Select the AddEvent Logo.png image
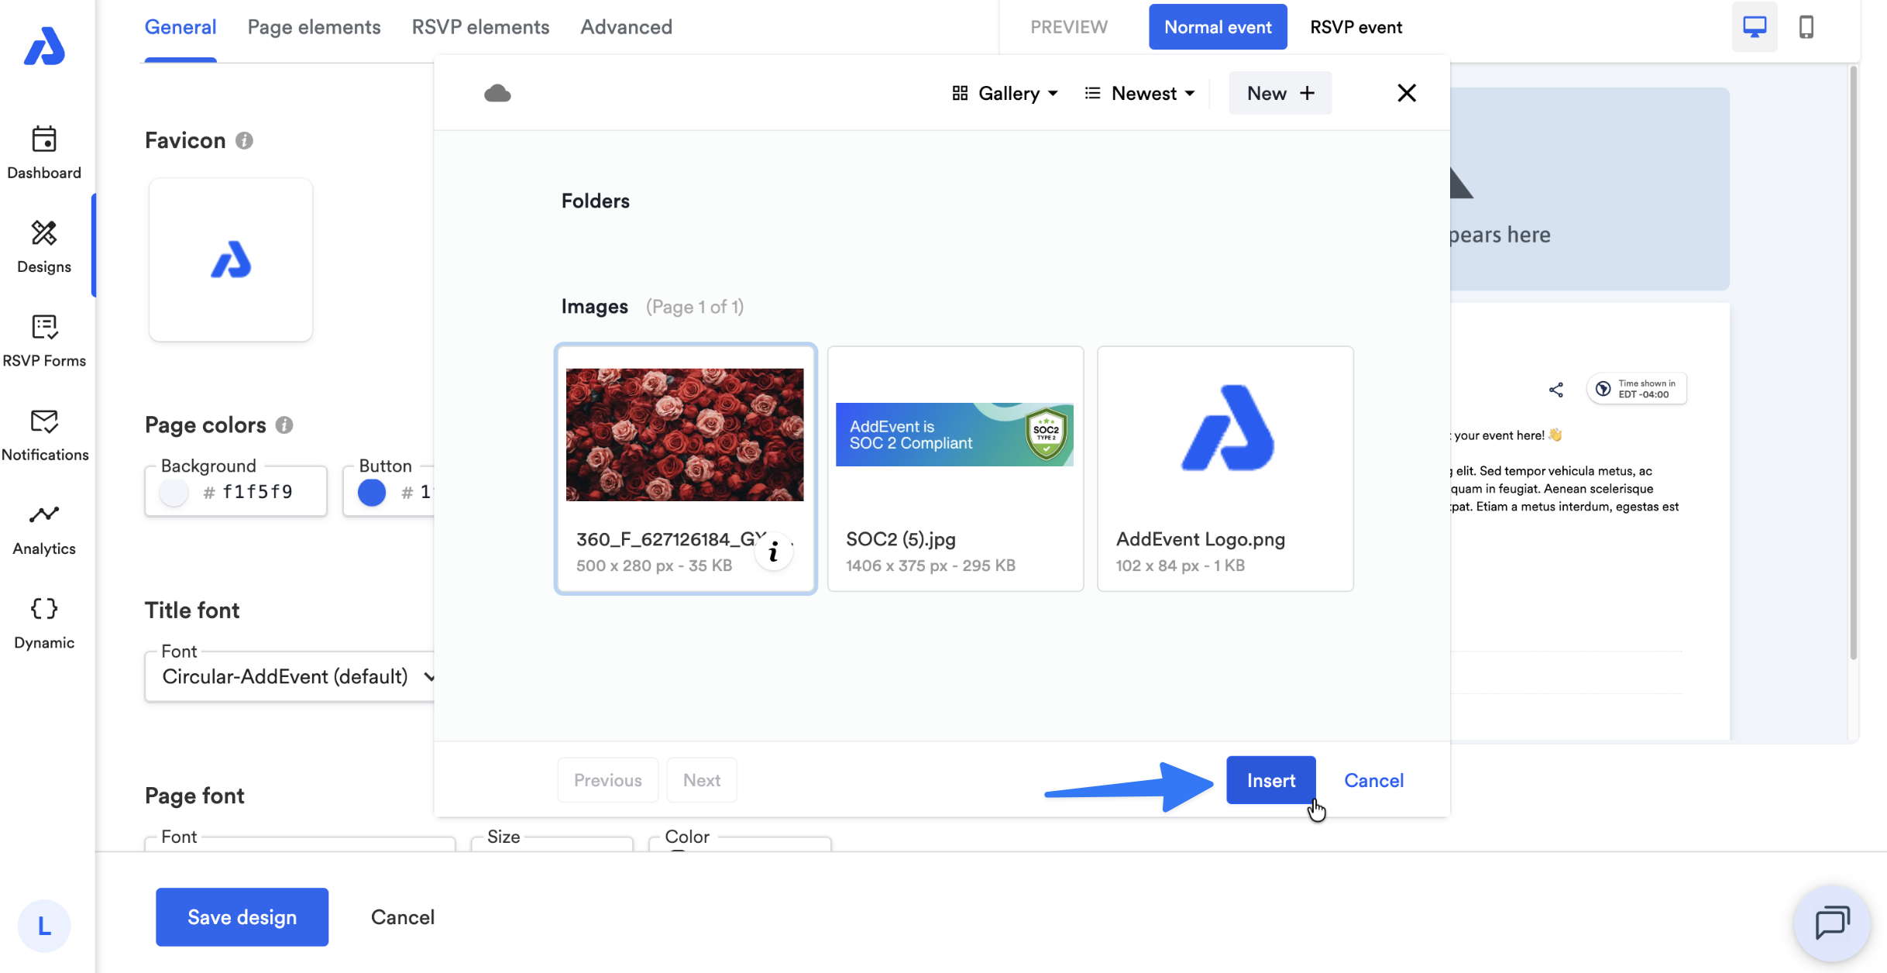Viewport: 1887px width, 973px height. (x=1225, y=469)
